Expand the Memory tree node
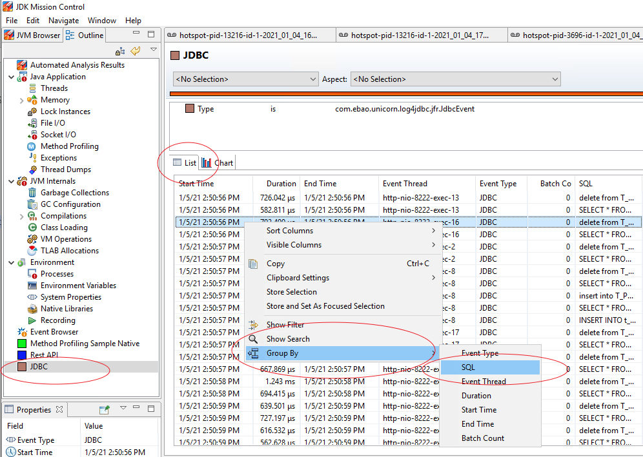Screen dimensions: 643x457 click(x=22, y=100)
